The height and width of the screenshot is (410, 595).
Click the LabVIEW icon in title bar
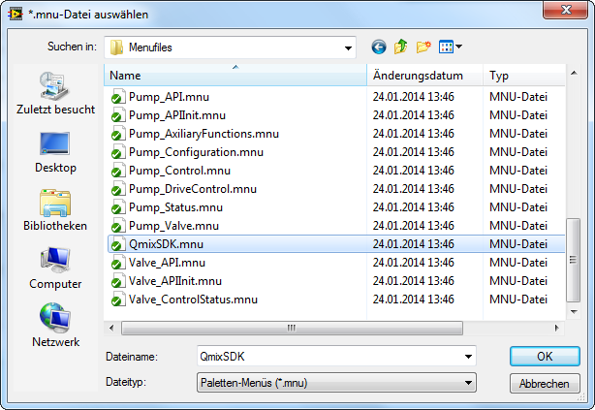coord(16,15)
